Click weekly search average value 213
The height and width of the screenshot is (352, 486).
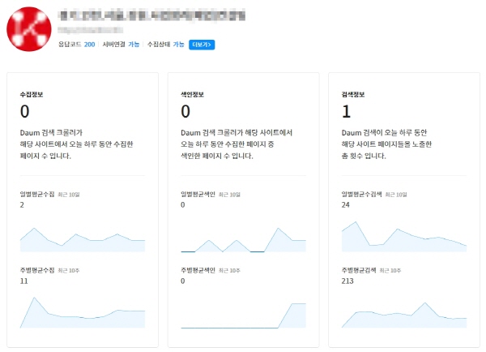click(347, 281)
